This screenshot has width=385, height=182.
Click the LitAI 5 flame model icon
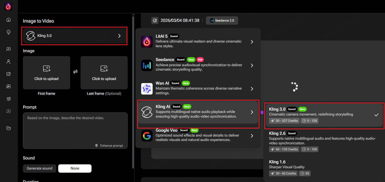[147, 42]
